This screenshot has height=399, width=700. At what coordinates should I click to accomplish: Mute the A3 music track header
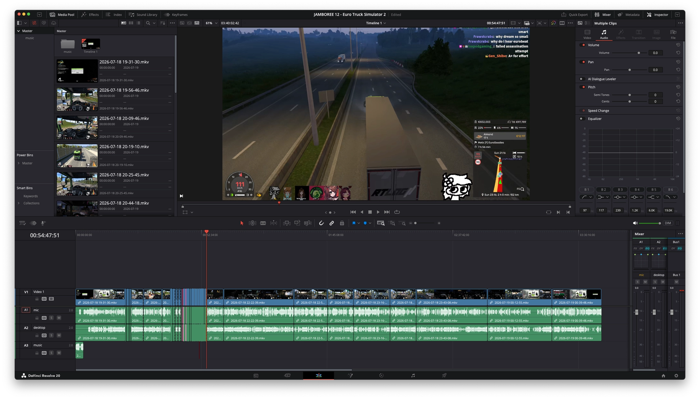[59, 353]
